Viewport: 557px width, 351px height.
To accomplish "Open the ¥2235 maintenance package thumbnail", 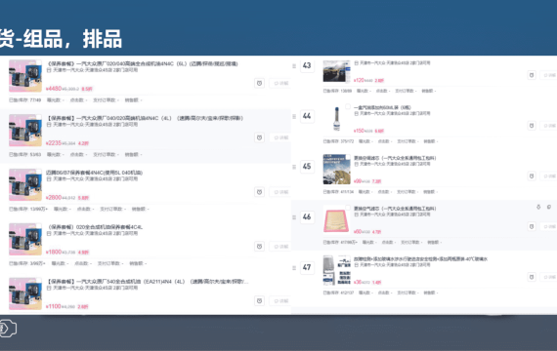I will [25, 130].
